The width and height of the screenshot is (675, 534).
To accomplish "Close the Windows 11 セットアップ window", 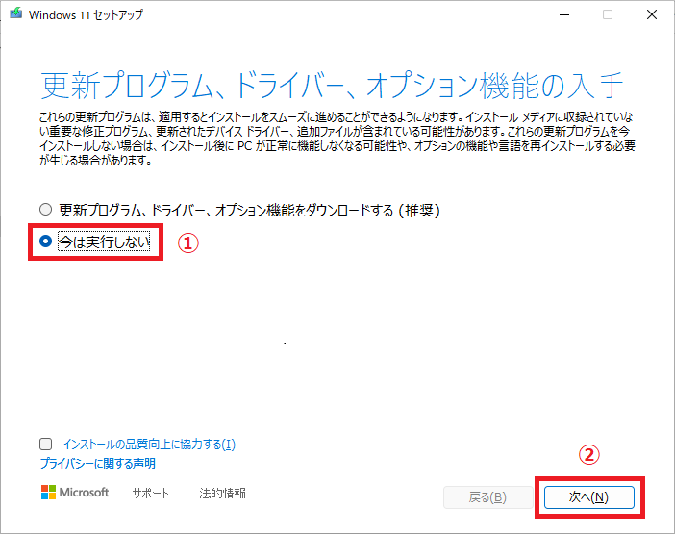I will [x=652, y=14].
